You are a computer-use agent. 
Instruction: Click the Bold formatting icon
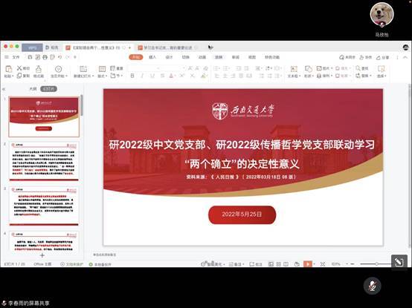pyautogui.click(x=132, y=76)
